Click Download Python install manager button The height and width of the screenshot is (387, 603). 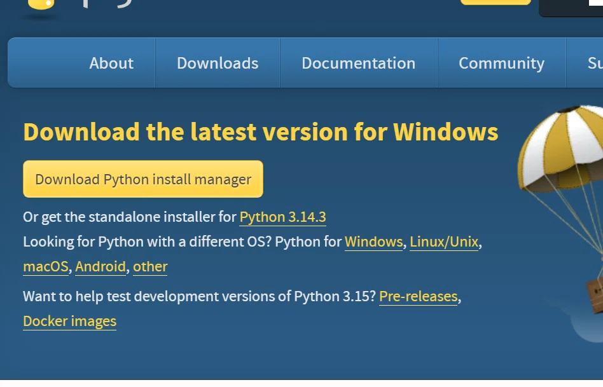(143, 179)
